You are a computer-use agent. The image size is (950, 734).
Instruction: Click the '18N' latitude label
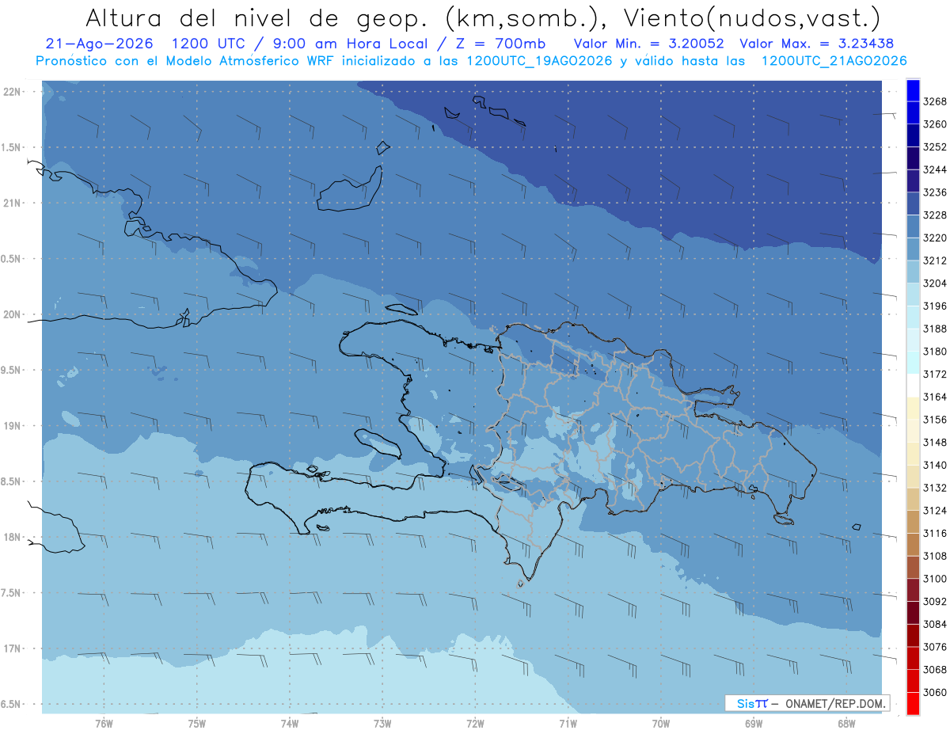pyautogui.click(x=12, y=538)
